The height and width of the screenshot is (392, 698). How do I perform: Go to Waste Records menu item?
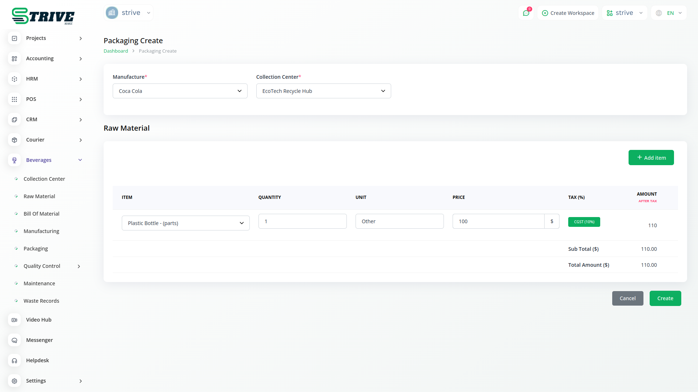pyautogui.click(x=41, y=301)
